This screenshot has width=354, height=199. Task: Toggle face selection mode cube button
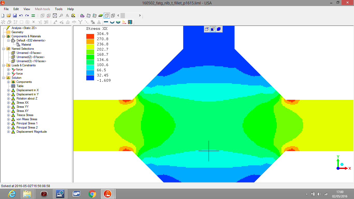(x=213, y=29)
